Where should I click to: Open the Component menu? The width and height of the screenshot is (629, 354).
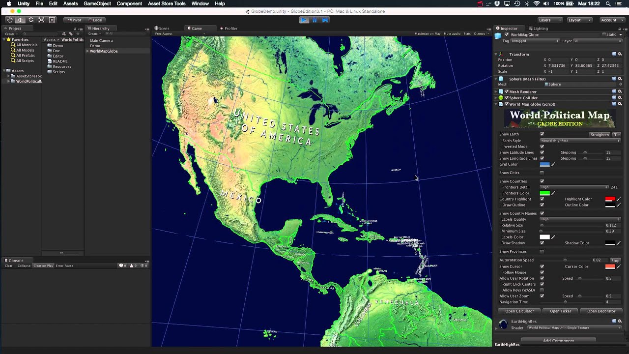point(129,3)
